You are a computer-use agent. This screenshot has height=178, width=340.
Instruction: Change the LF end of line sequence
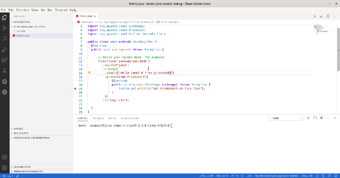pos(243,176)
